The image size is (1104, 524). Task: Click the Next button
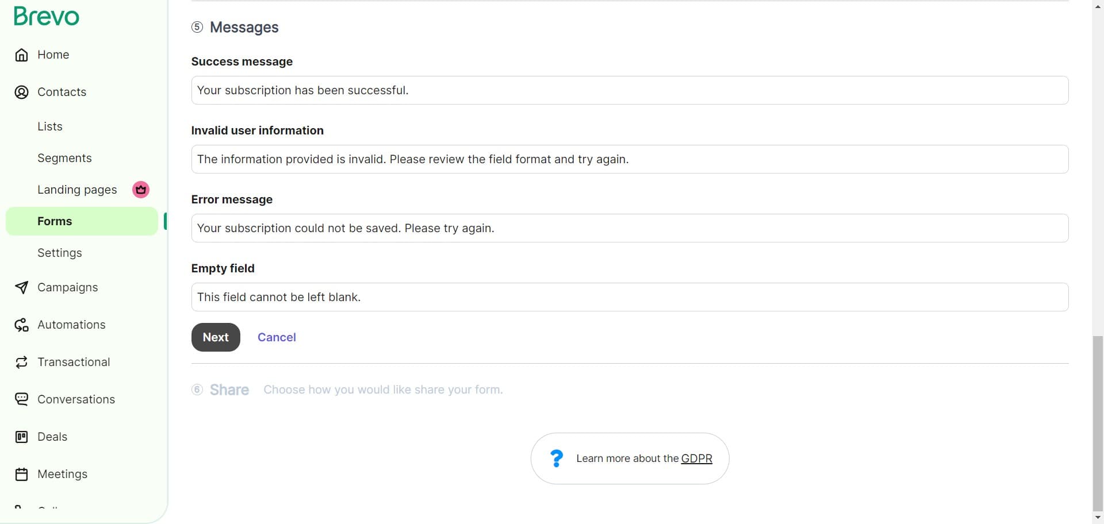tap(215, 337)
